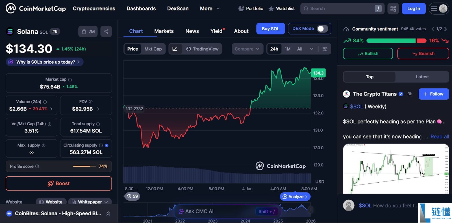Switch to TradingView chart mode

point(202,49)
